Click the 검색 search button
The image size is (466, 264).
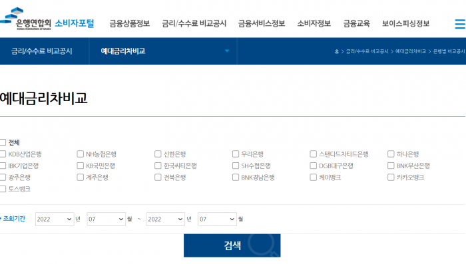click(232, 245)
